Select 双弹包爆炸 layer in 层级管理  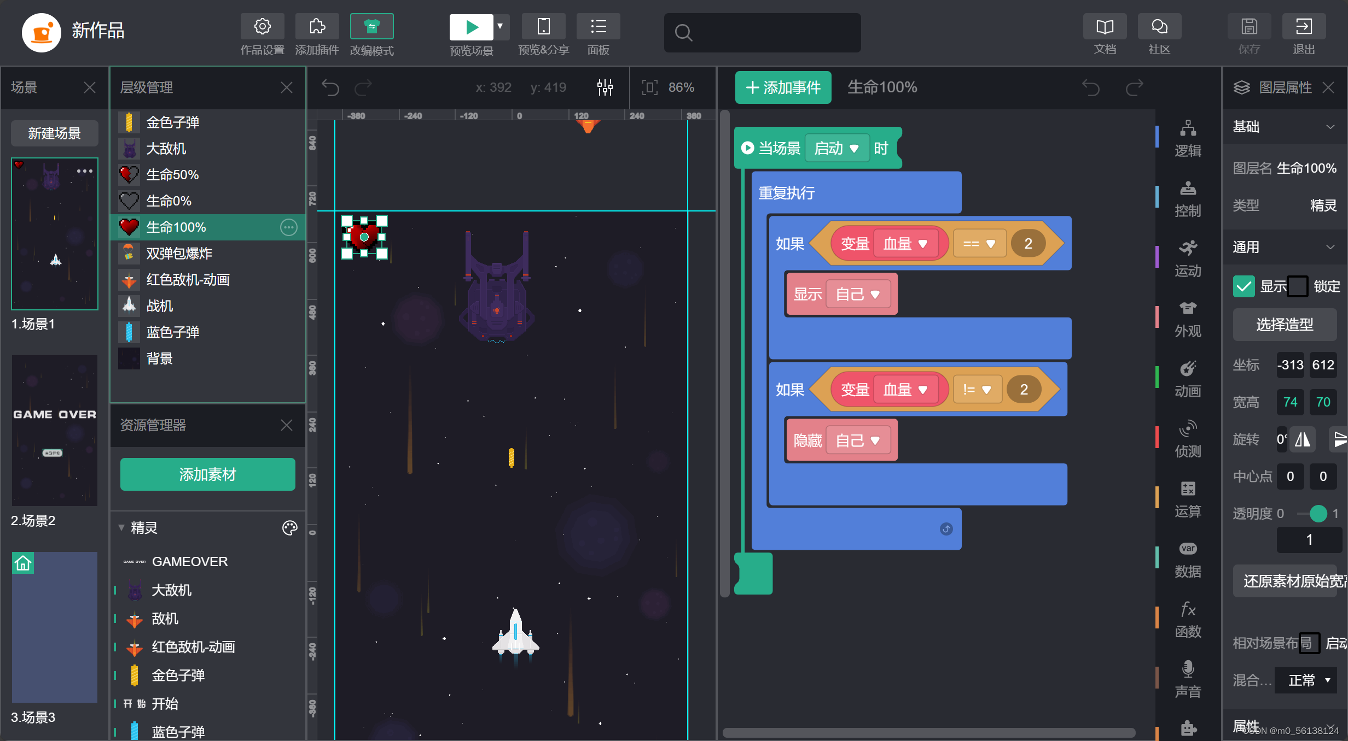pyautogui.click(x=179, y=254)
